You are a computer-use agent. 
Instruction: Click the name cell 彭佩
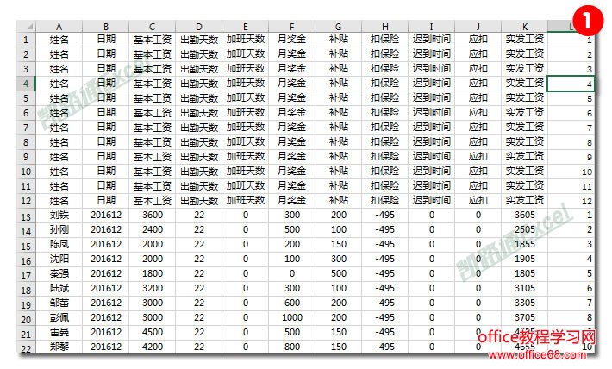click(59, 317)
